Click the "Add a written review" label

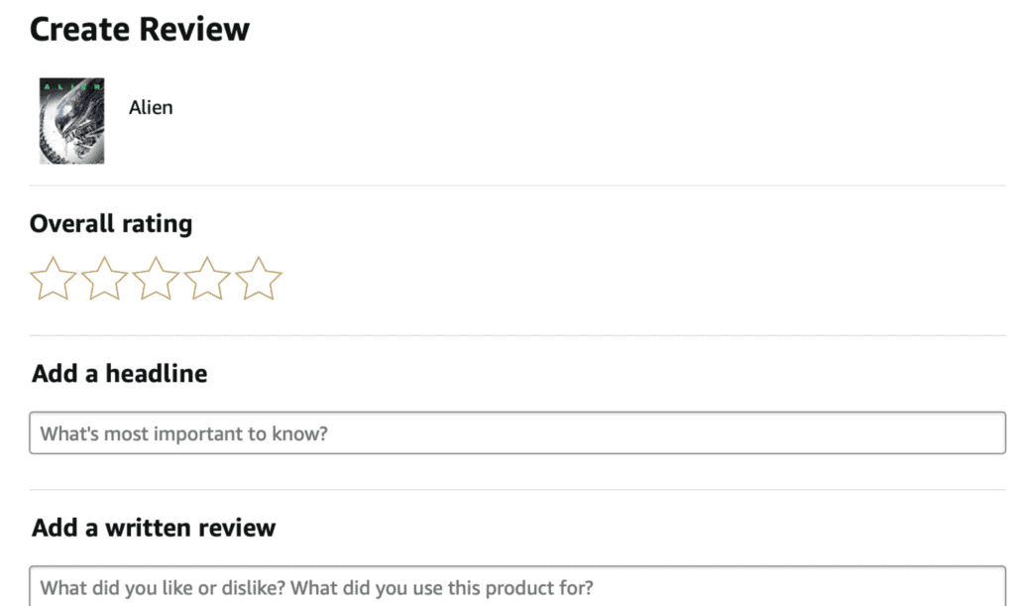coord(154,527)
